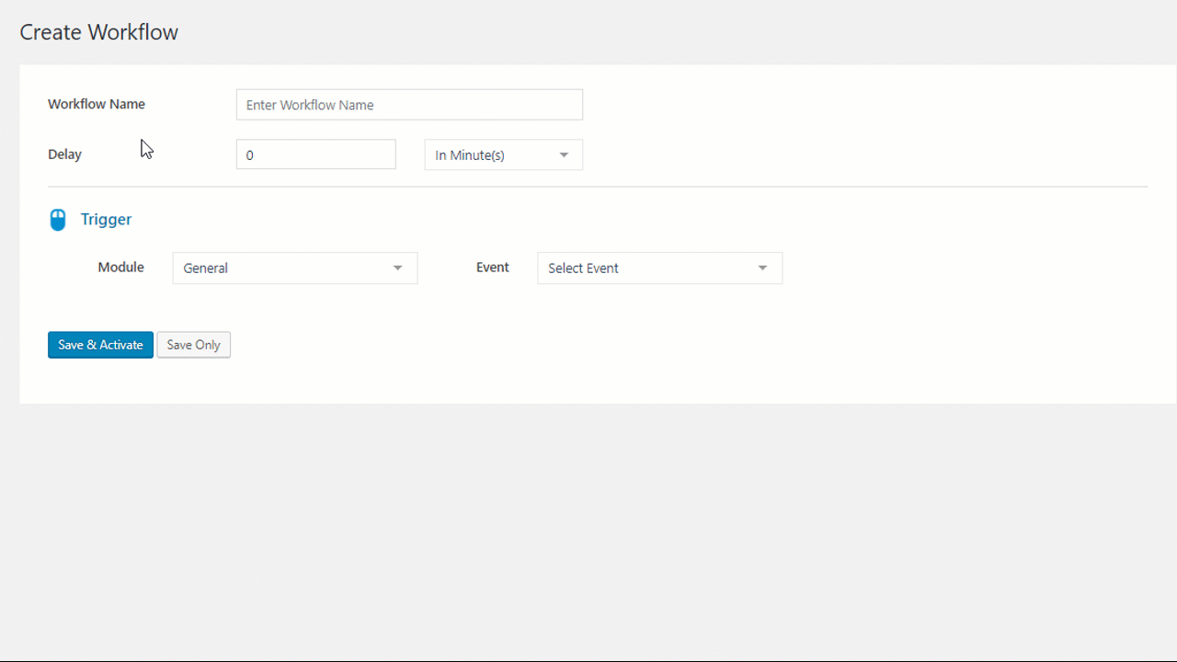This screenshot has height=662, width=1177.
Task: Click the delay unit dropdown arrow
Action: coord(564,154)
